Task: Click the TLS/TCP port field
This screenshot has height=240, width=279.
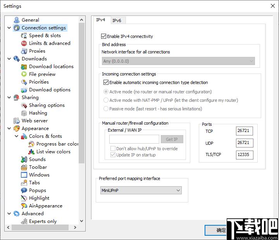Action: tap(245, 155)
